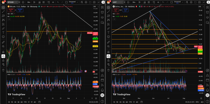
Task: Open the Alerts panel beside ASST chart
Action: tap(207, 12)
